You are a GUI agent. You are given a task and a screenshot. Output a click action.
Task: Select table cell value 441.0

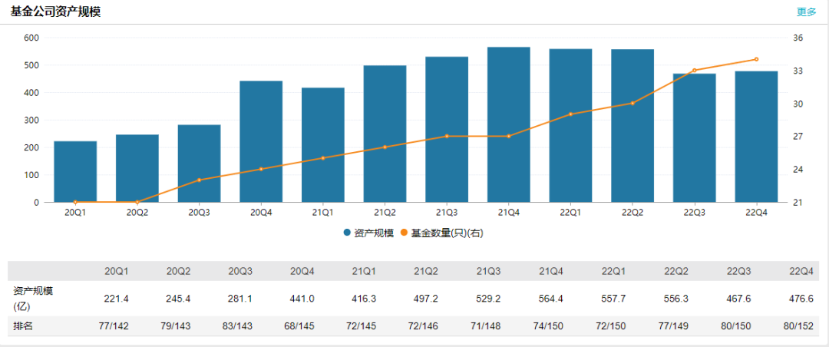tap(302, 299)
